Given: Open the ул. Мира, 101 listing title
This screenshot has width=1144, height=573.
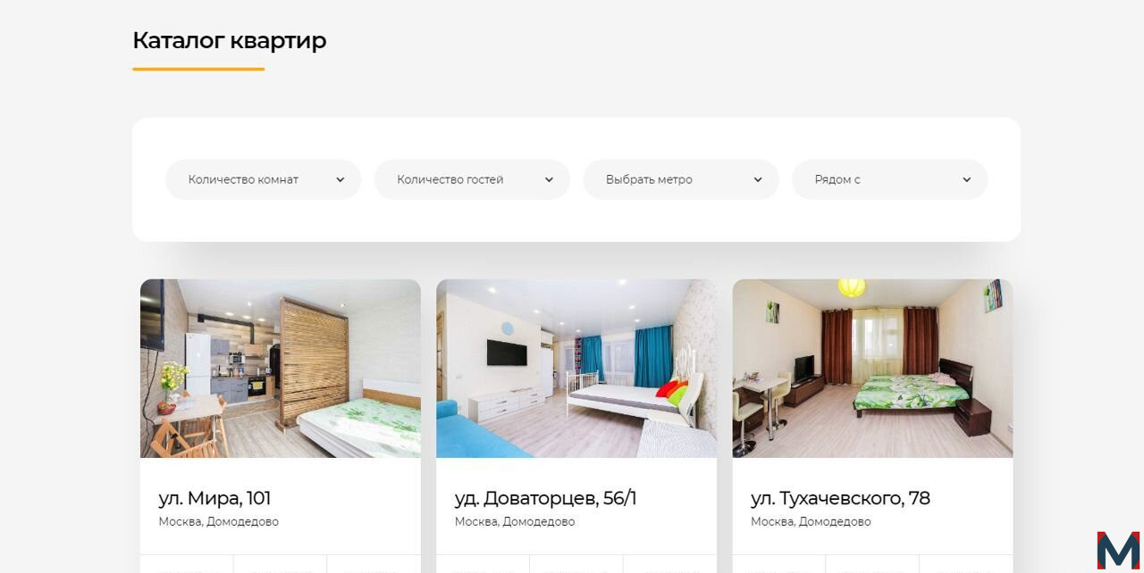Looking at the screenshot, I should pos(214,498).
